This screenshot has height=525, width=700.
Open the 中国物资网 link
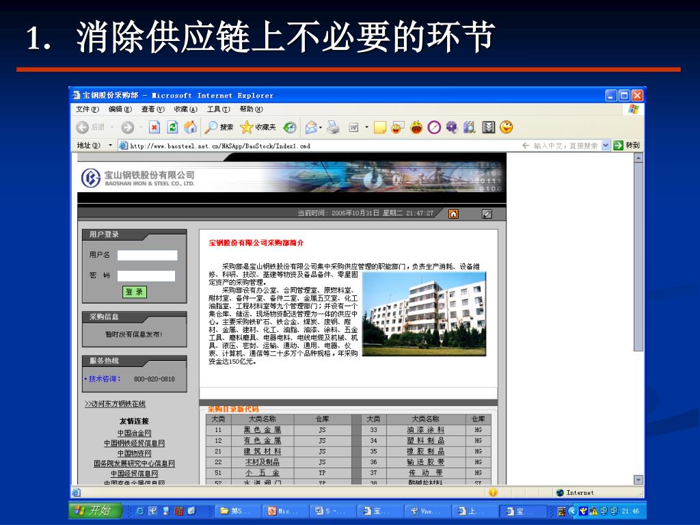click(x=135, y=454)
